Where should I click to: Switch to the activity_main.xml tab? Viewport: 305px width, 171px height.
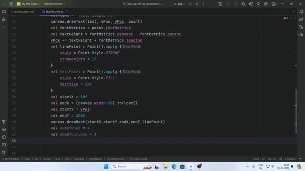click(22, 11)
